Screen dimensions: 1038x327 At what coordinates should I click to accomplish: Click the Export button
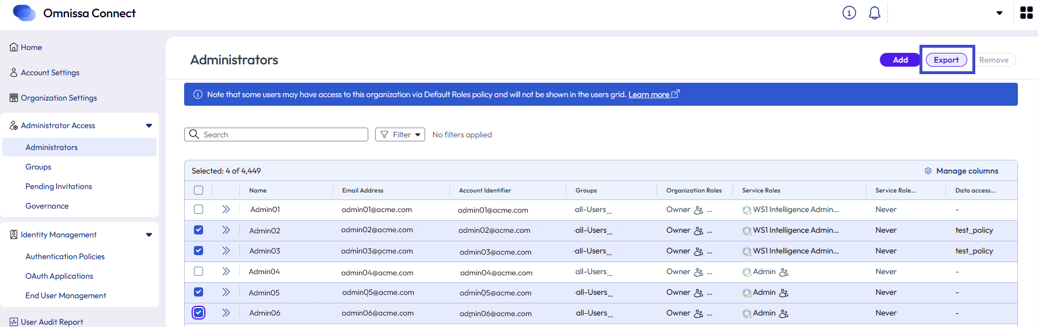click(x=947, y=60)
